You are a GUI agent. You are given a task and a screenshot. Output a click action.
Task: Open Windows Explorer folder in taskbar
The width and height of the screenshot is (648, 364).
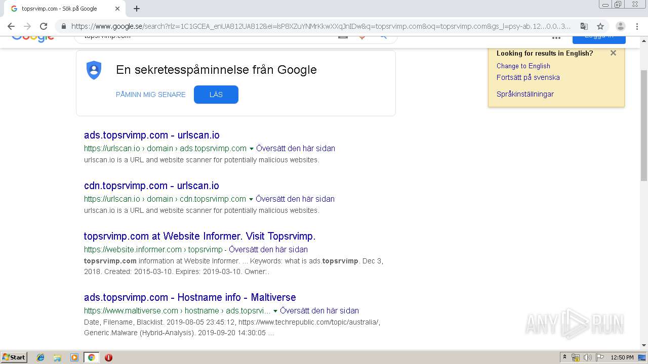tap(57, 357)
